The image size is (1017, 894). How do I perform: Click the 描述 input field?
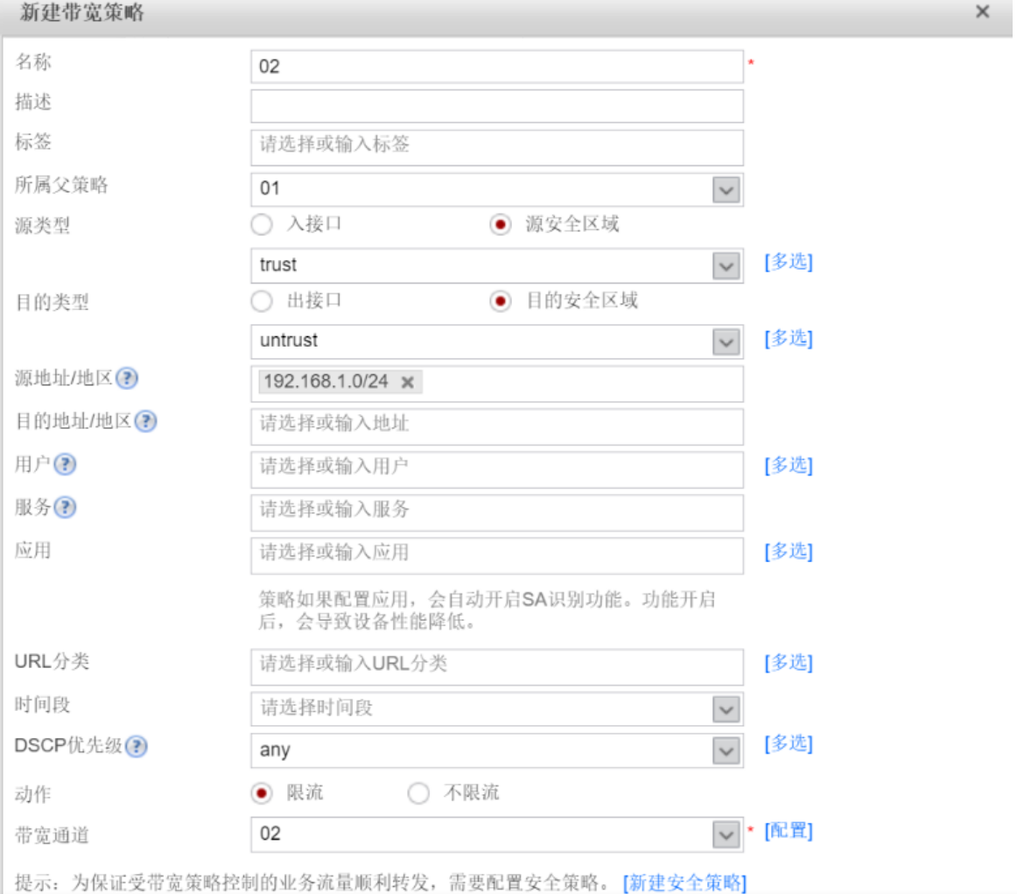pyautogui.click(x=497, y=106)
